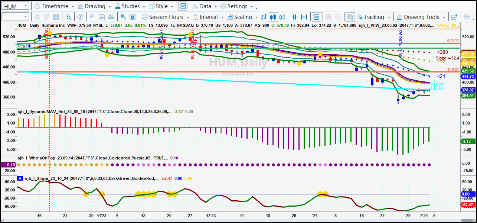The height and width of the screenshot is (223, 477).
Task: Click the 2'24 date label on time axis
Action: [424, 215]
